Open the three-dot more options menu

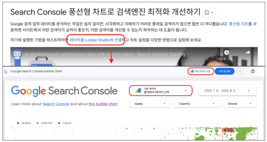(240, 71)
